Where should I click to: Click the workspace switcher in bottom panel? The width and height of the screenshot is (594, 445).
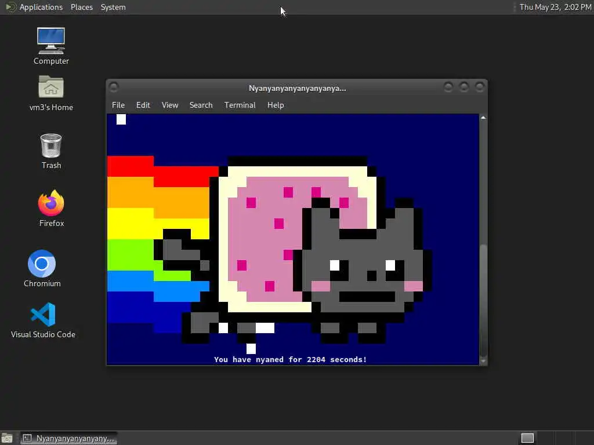click(527, 438)
